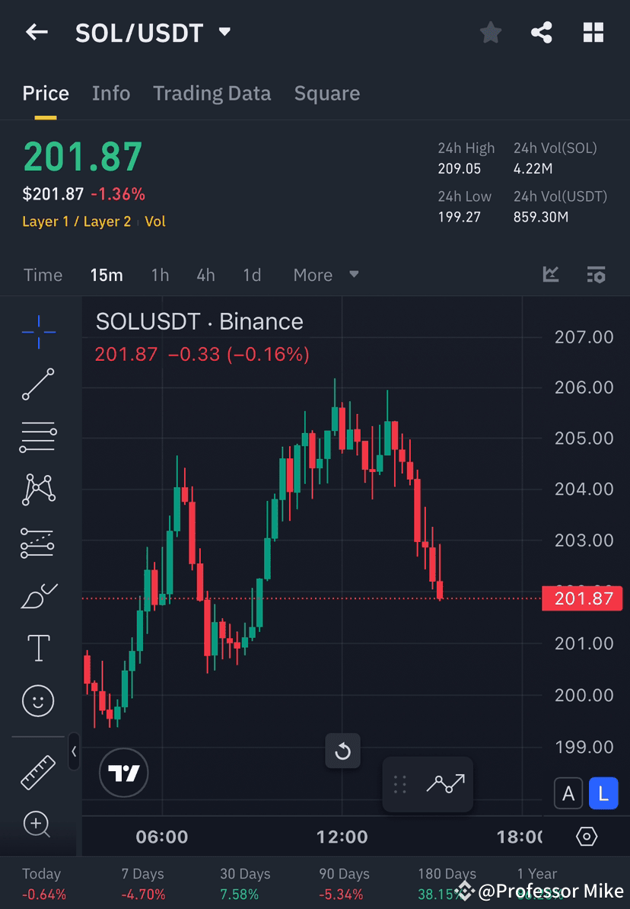The height and width of the screenshot is (909, 630).
Task: Open the Square tab
Action: click(x=326, y=93)
